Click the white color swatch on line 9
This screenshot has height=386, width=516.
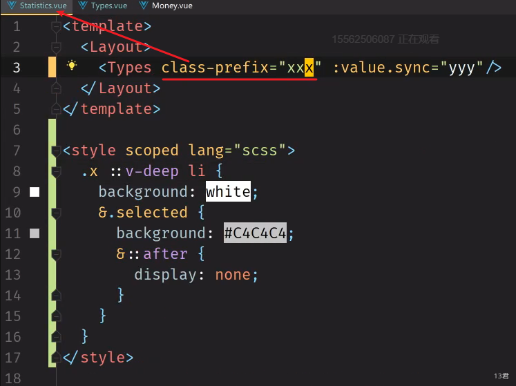click(x=35, y=192)
